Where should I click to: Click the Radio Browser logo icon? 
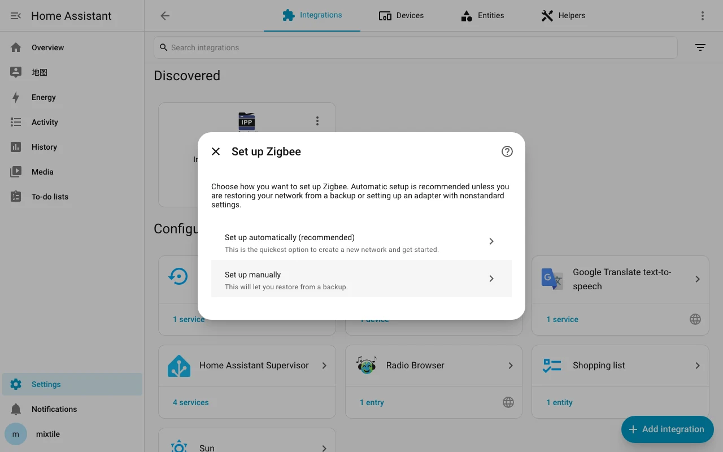[x=366, y=366]
